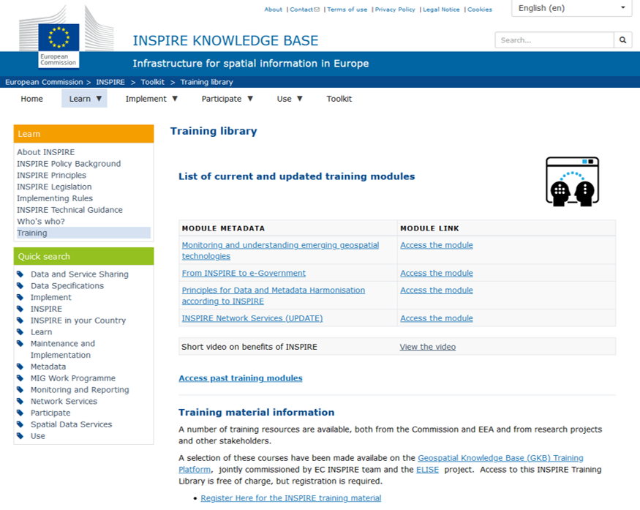640x510 pixels.
Task: Open From INSPIRE to e-Government module metadata
Action: [244, 273]
